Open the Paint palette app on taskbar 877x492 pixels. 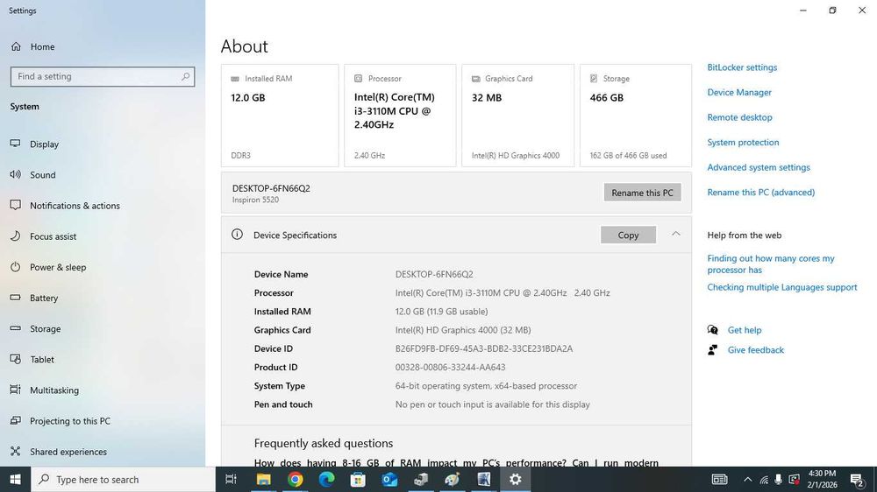pyautogui.click(x=452, y=479)
